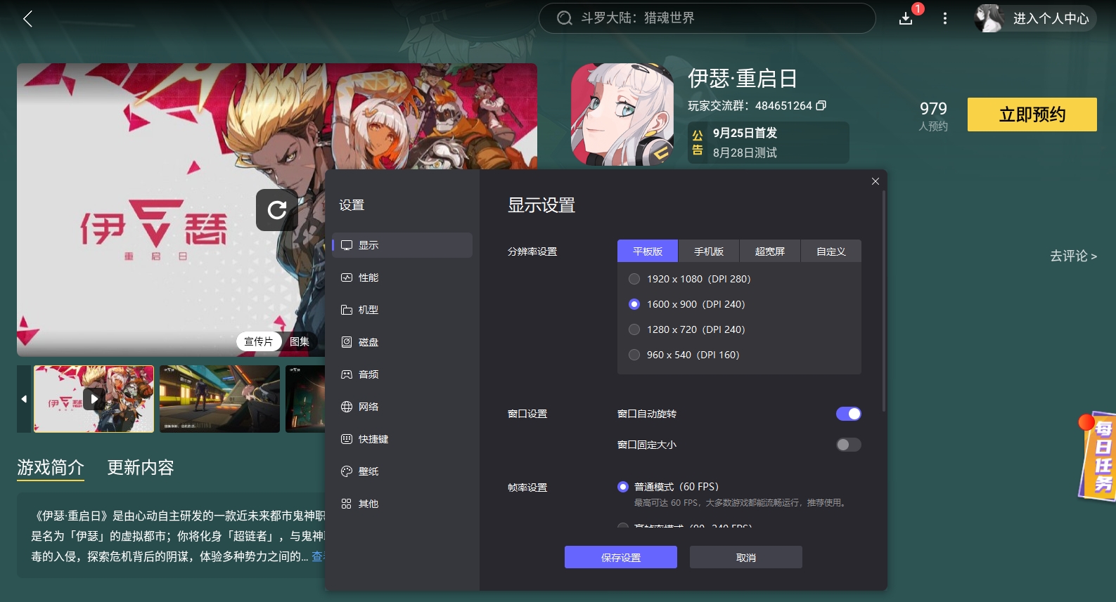The height and width of the screenshot is (602, 1116).
Task: Select 1600 x 900 resolution
Action: pos(634,304)
